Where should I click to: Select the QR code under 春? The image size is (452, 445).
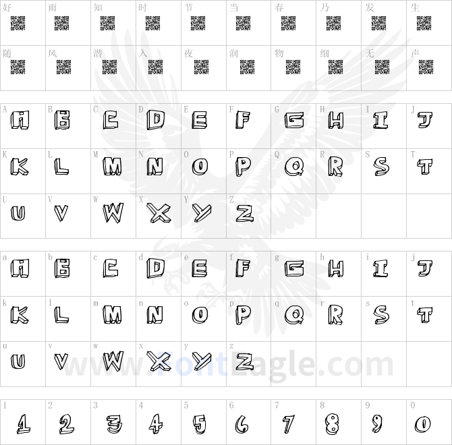[x=288, y=24]
